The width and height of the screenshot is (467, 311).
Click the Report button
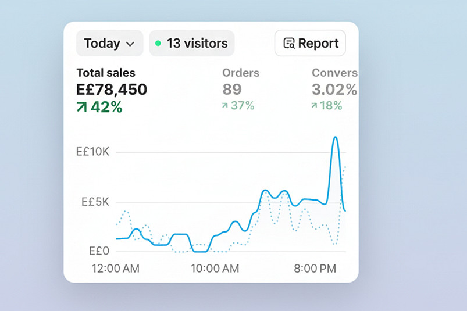tap(310, 44)
